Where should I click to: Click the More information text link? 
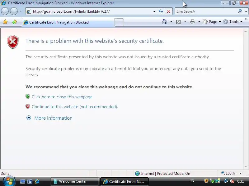[53, 118]
